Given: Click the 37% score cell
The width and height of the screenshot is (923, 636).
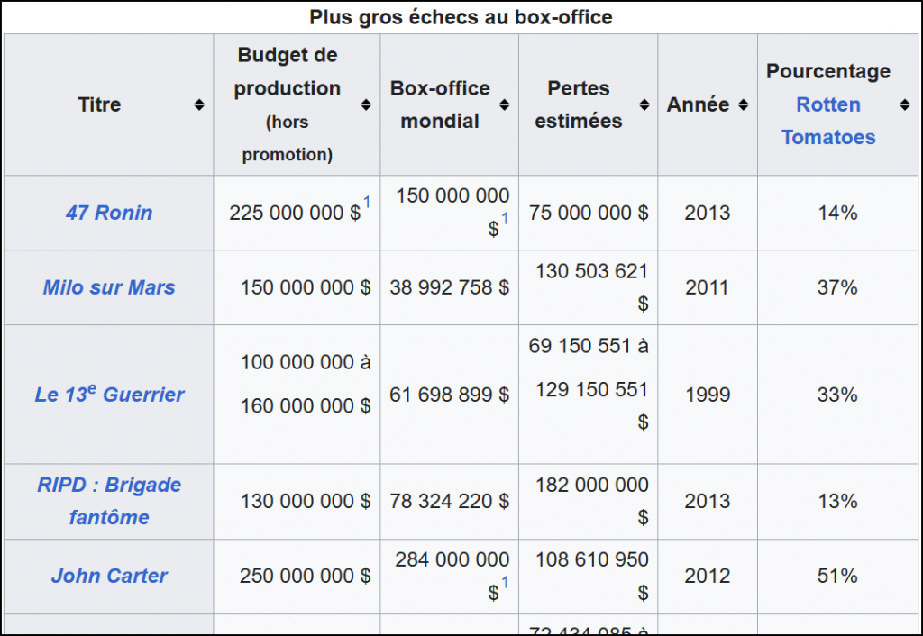Looking at the screenshot, I should (x=837, y=287).
